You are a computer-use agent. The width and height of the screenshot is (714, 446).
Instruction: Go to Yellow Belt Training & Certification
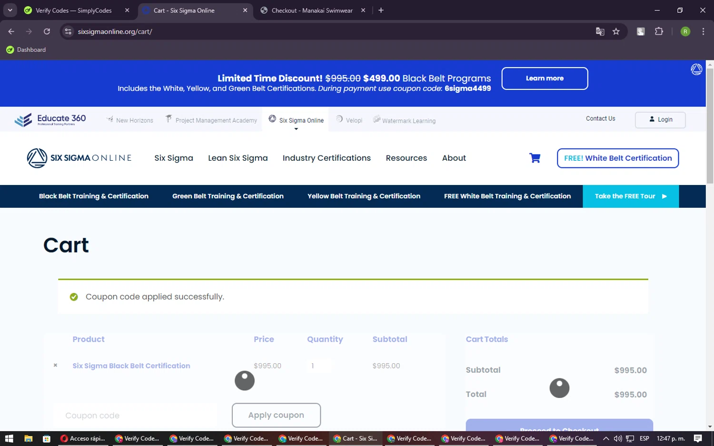pos(364,196)
